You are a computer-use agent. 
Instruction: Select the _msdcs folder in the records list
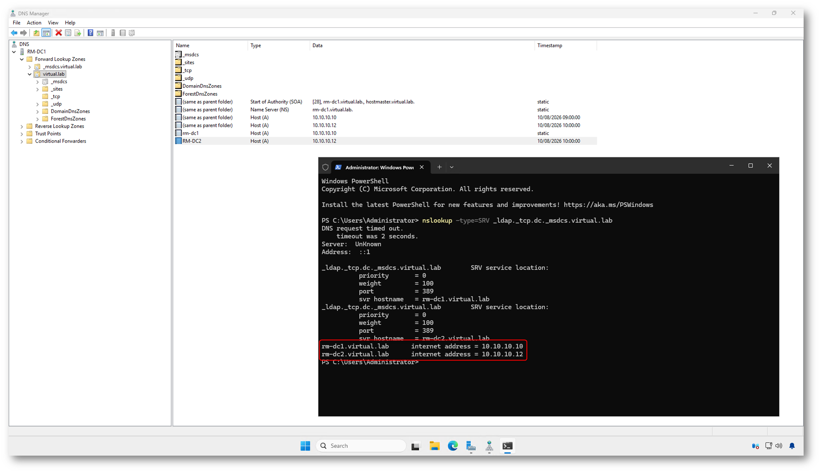[191, 55]
